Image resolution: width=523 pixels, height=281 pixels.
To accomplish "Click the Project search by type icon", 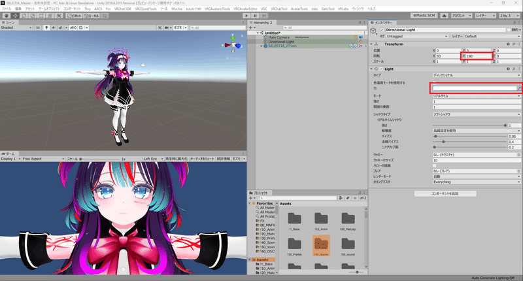I will (x=341, y=198).
